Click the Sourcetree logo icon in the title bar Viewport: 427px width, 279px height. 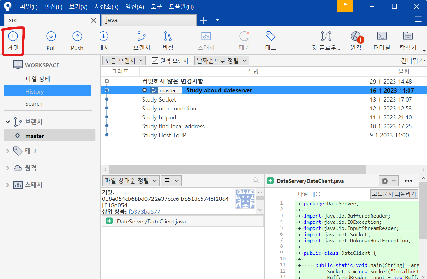point(8,6)
